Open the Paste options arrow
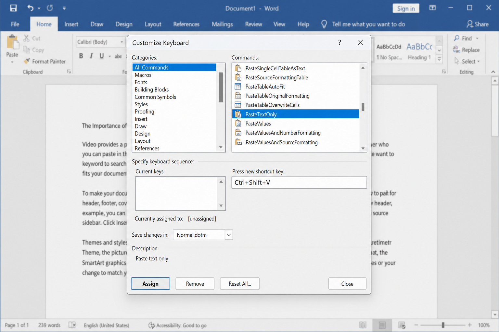 pos(12,62)
